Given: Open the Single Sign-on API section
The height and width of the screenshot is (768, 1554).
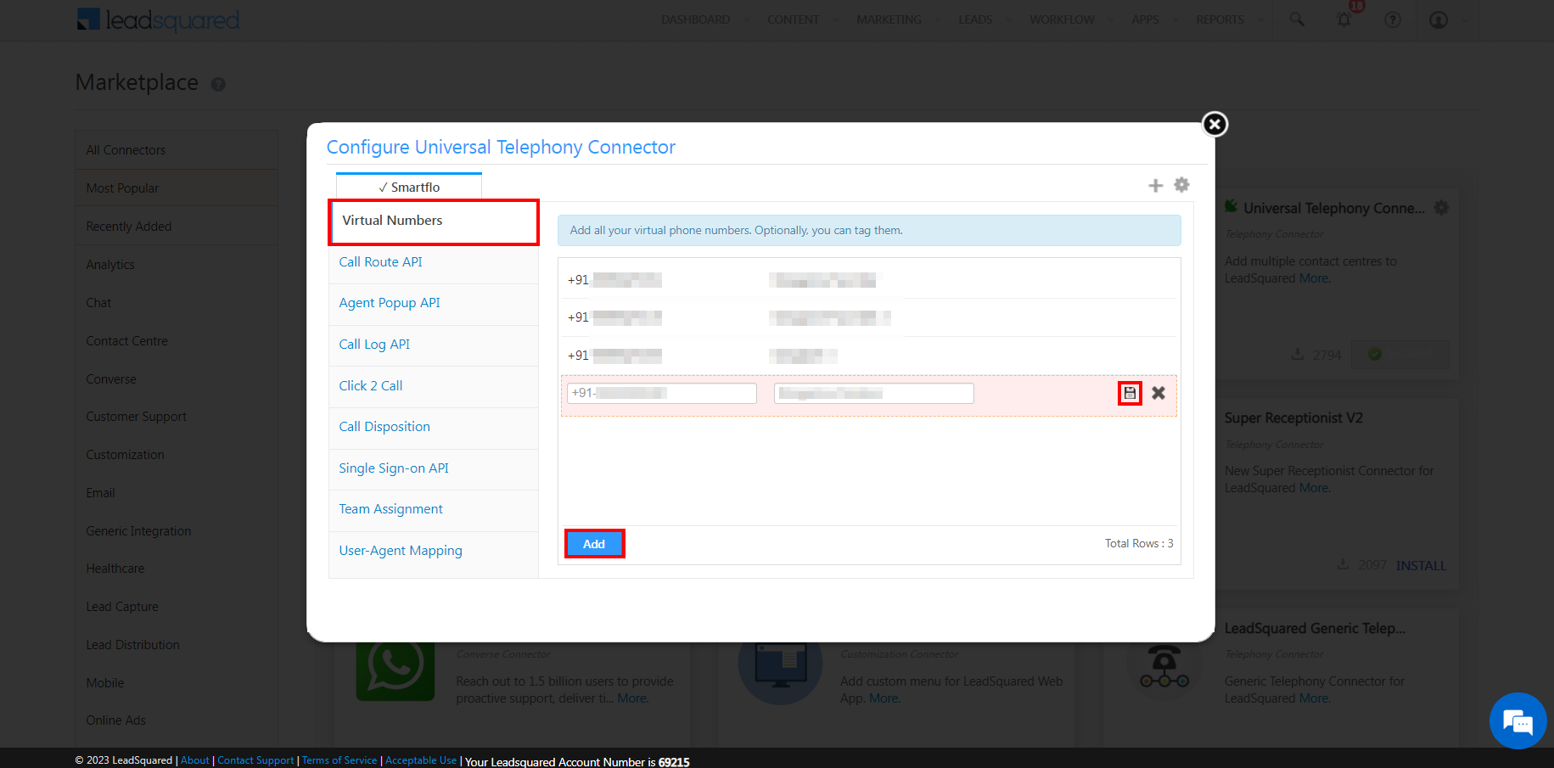Looking at the screenshot, I should pos(434,468).
